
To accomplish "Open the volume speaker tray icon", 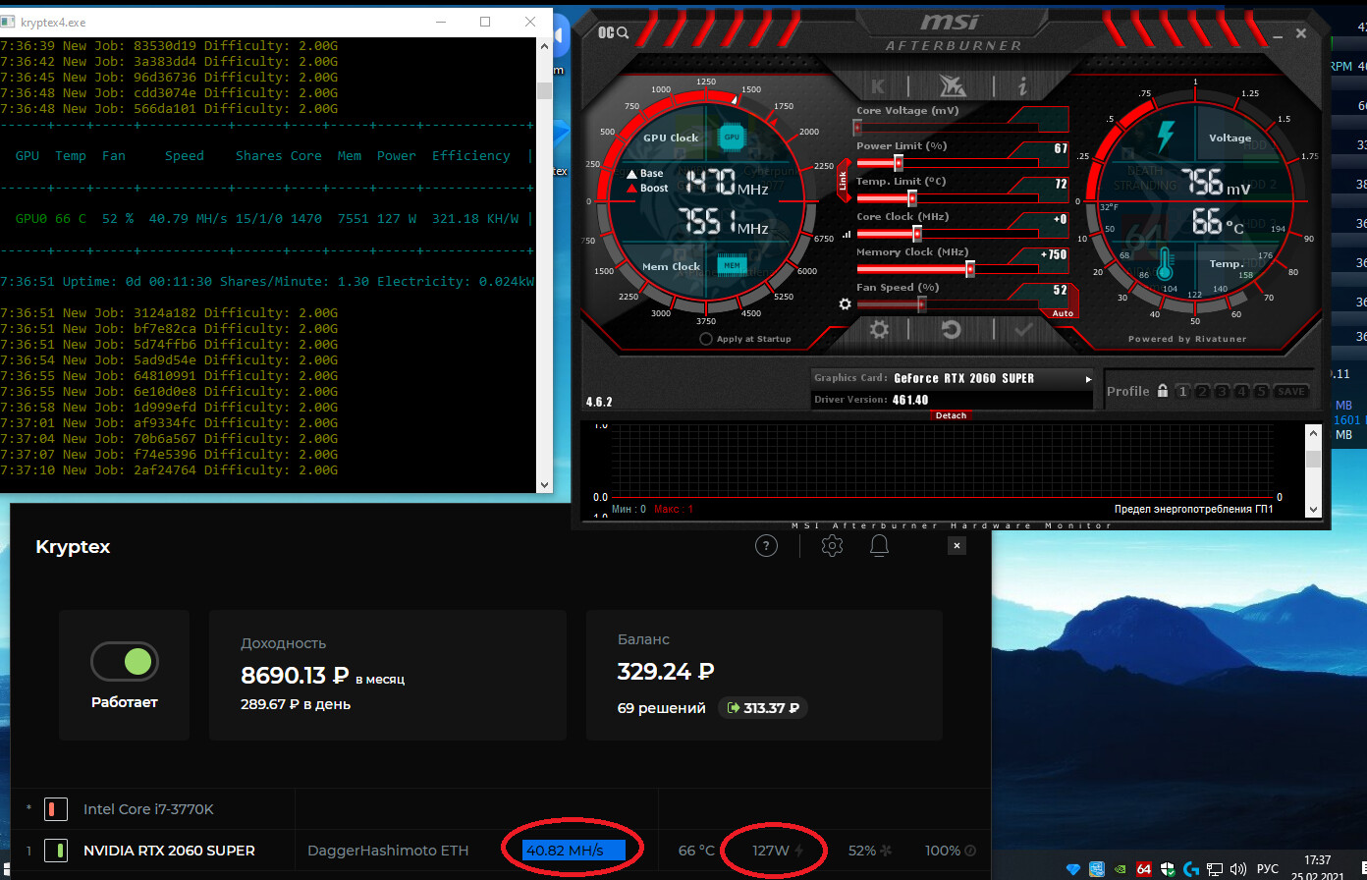I will coord(1239,869).
